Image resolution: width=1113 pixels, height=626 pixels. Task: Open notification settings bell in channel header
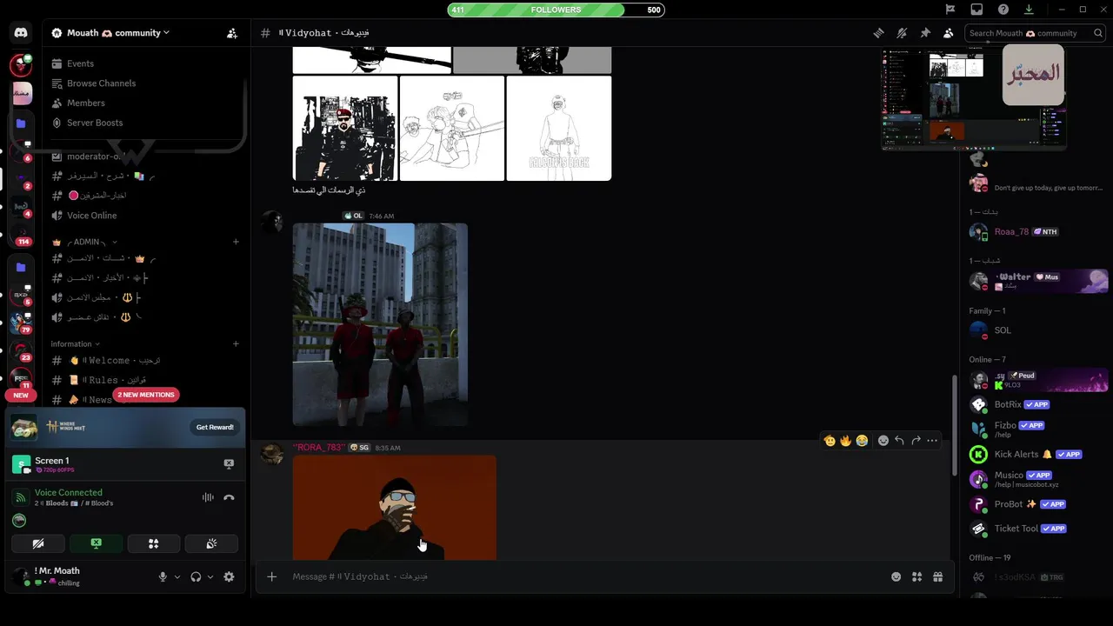click(x=902, y=33)
